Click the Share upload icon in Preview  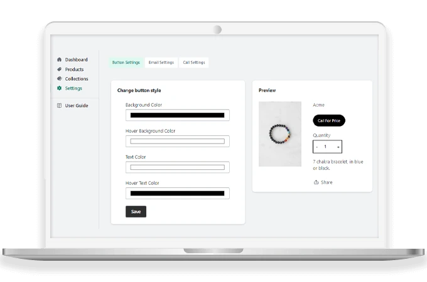pos(316,182)
